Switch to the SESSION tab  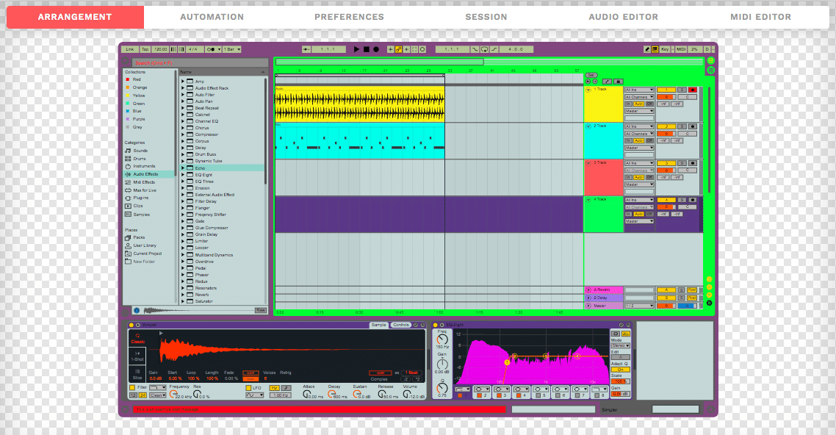(x=486, y=16)
